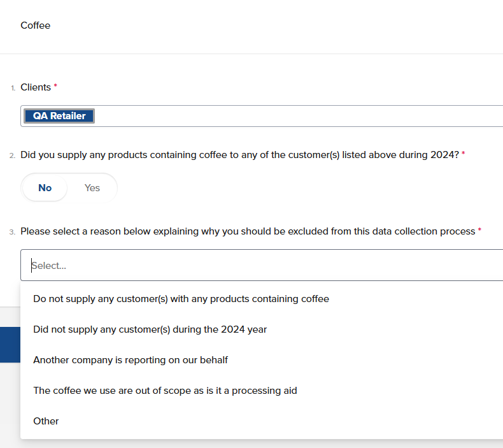The height and width of the screenshot is (448, 503).
Task: Click the number "1." beside Clients
Action: pos(13,88)
